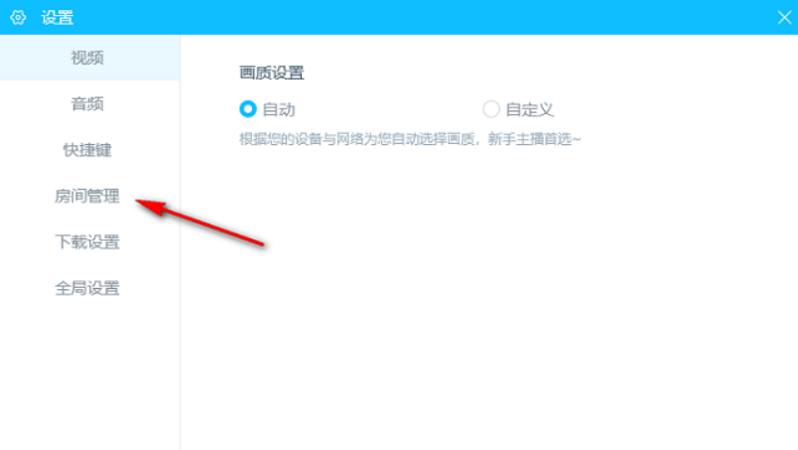Viewport: 798px width, 450px height.
Task: Click the sidebar divider line beside 全局设置
Action: 181,288
